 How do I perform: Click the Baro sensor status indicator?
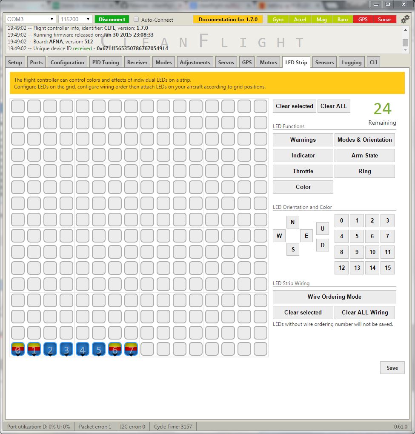[342, 20]
